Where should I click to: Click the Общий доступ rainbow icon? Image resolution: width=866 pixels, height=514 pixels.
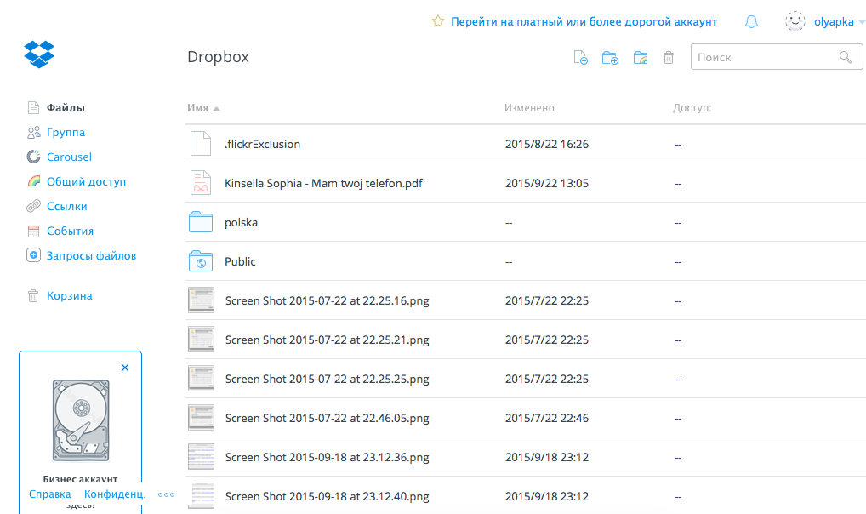click(34, 181)
